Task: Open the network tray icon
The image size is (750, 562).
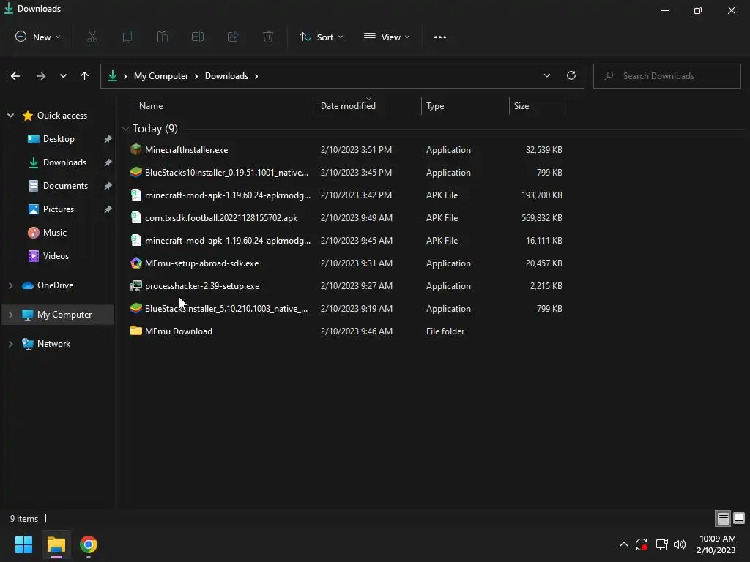Action: [662, 544]
